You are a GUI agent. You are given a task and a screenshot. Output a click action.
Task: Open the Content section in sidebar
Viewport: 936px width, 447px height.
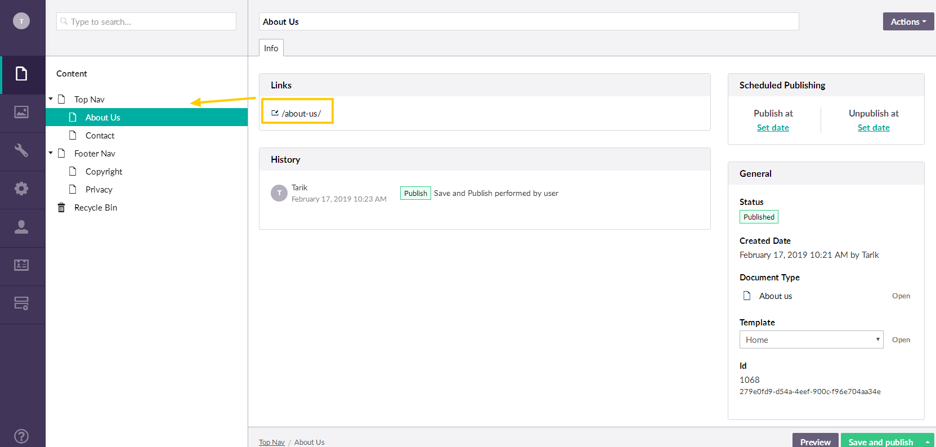click(21, 74)
